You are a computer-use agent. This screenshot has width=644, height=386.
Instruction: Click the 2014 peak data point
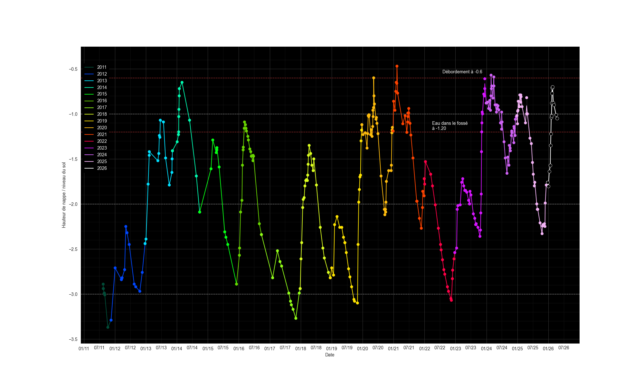click(182, 82)
